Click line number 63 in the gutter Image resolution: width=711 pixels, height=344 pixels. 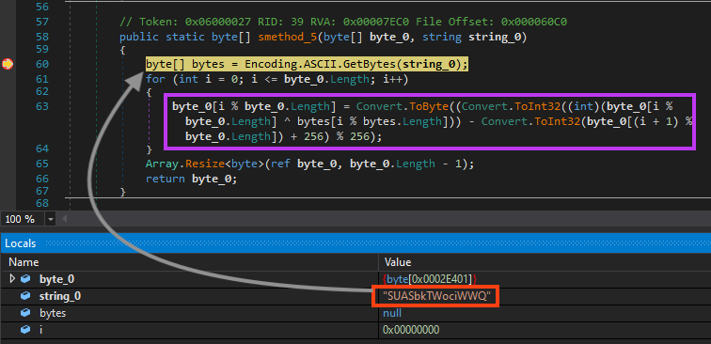(41, 106)
